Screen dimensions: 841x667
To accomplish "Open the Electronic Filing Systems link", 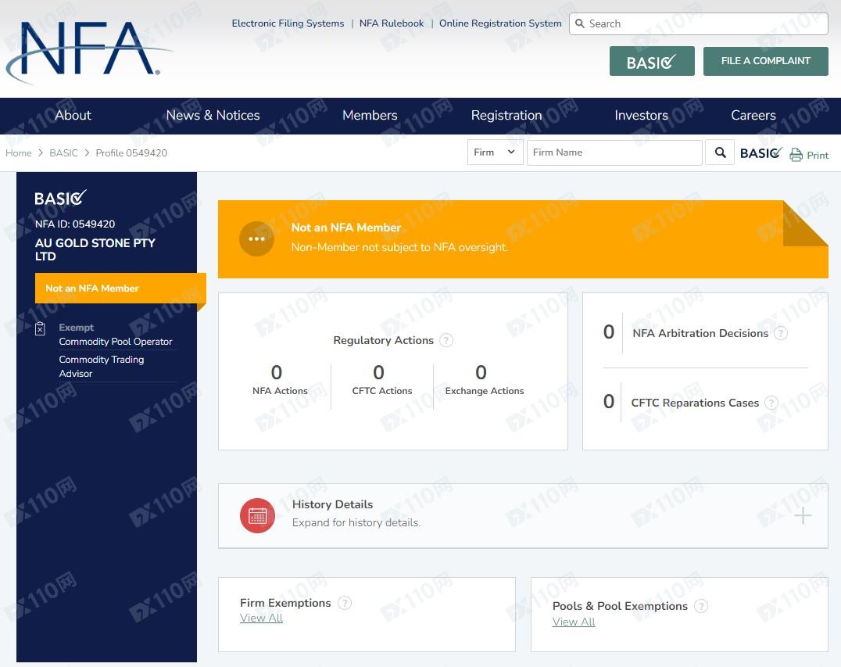I will point(288,23).
